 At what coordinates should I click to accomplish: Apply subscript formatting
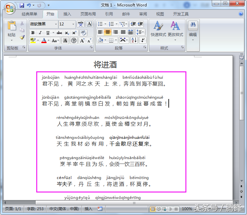[67, 33]
